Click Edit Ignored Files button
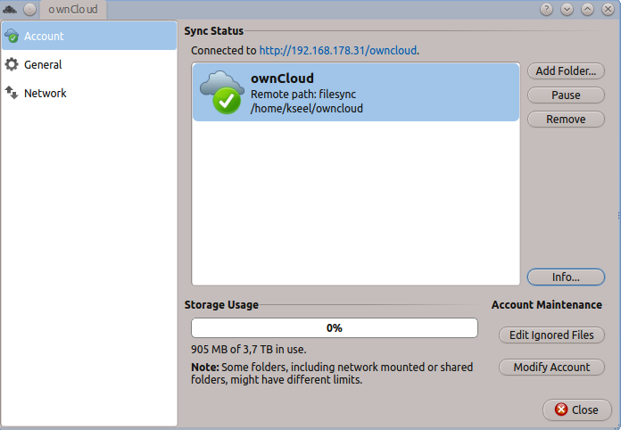This screenshot has height=430, width=621. (x=551, y=335)
